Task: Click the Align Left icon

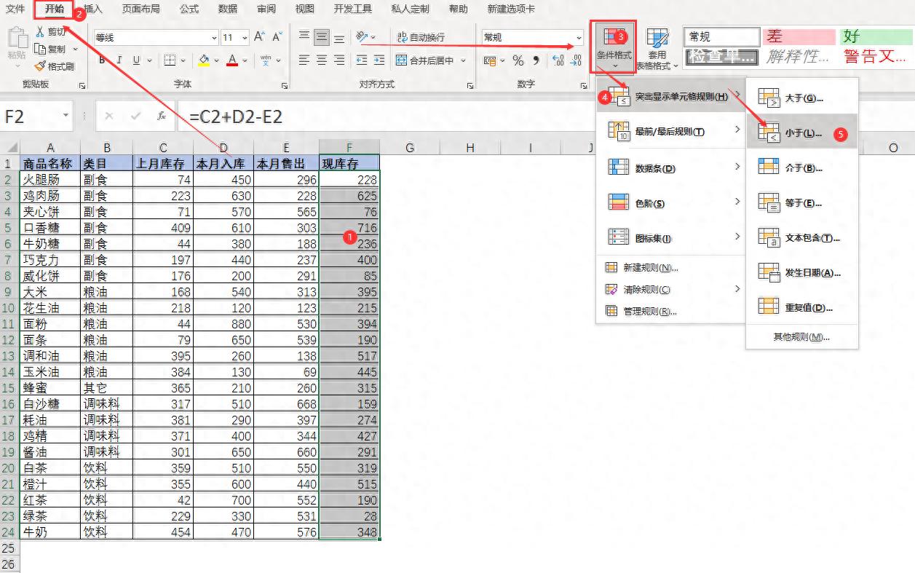Action: pyautogui.click(x=304, y=60)
